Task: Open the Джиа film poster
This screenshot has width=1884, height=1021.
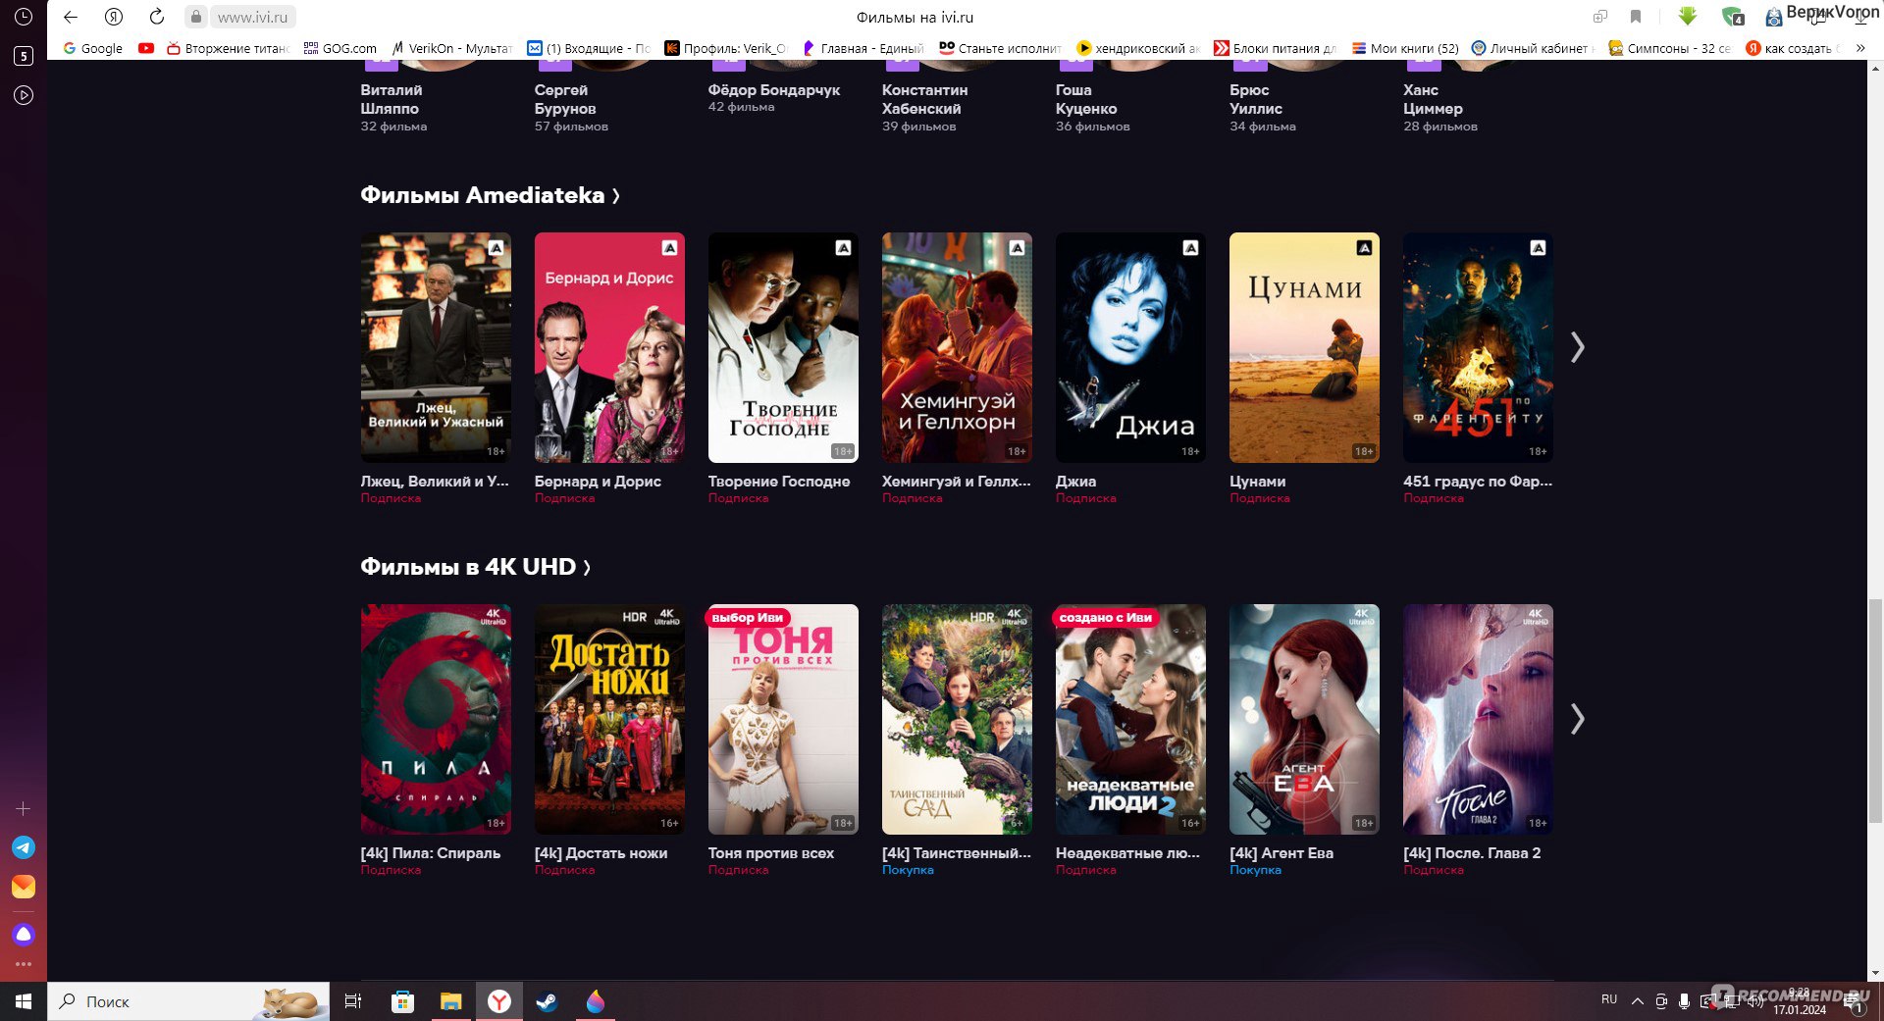Action: pyautogui.click(x=1130, y=347)
